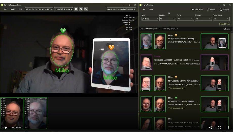Play the video with the play button
Screen dimensions: 233x135
click(6, 128)
